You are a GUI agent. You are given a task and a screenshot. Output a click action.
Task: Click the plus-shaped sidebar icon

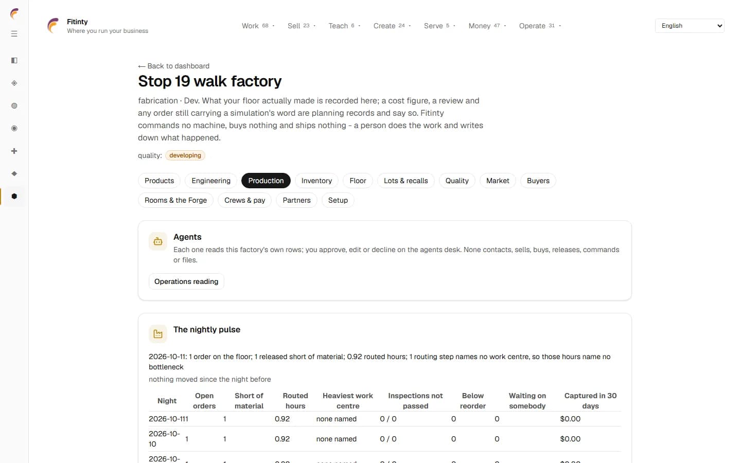tap(14, 151)
